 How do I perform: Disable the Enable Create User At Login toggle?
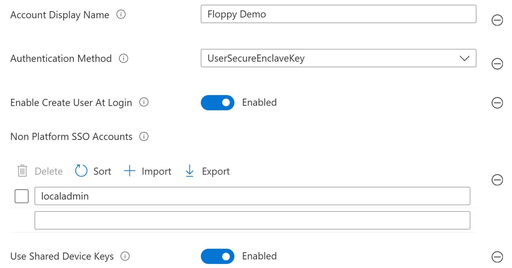point(217,102)
